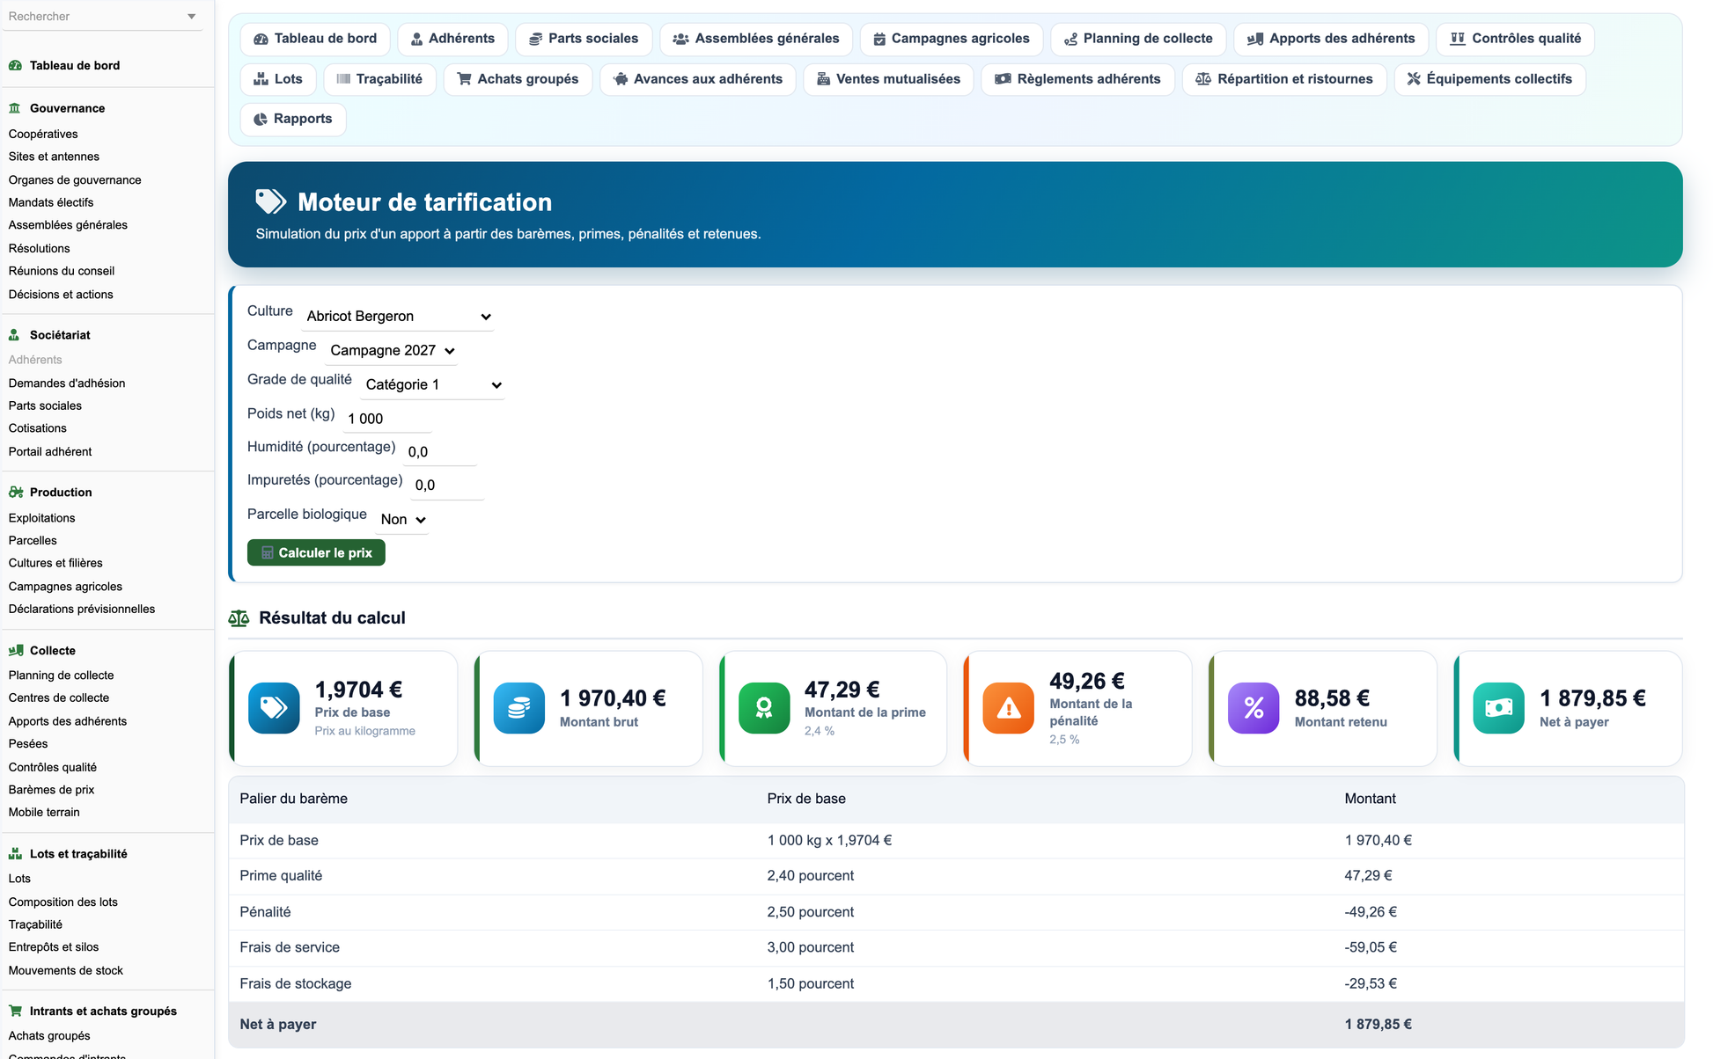The width and height of the screenshot is (1713, 1059).
Task: Click the 1 000 kg x 1,9704 € cell
Action: (829, 841)
